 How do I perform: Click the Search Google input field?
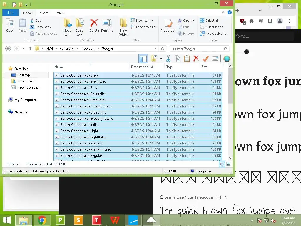tap(200, 49)
